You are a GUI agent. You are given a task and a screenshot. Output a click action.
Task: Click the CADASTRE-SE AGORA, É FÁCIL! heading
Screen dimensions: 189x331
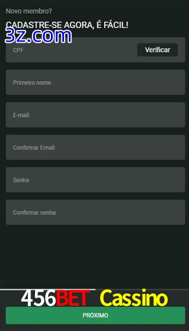click(67, 25)
